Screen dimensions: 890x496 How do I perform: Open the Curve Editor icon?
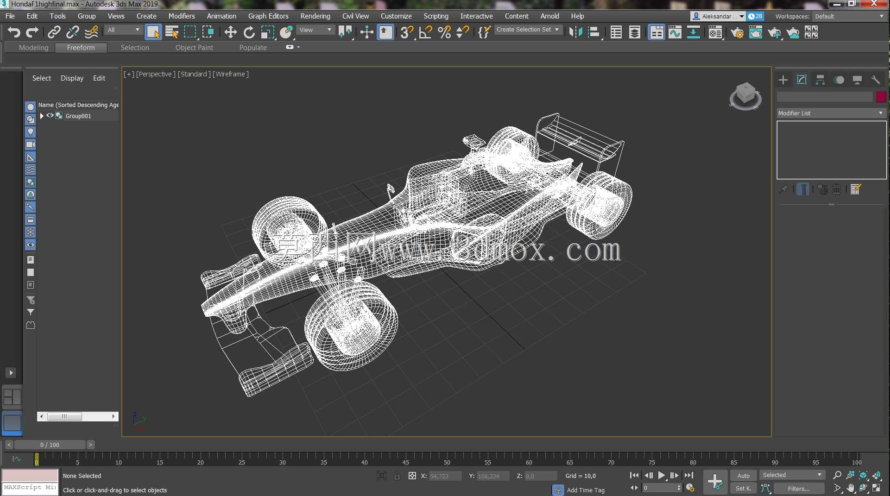coord(675,32)
